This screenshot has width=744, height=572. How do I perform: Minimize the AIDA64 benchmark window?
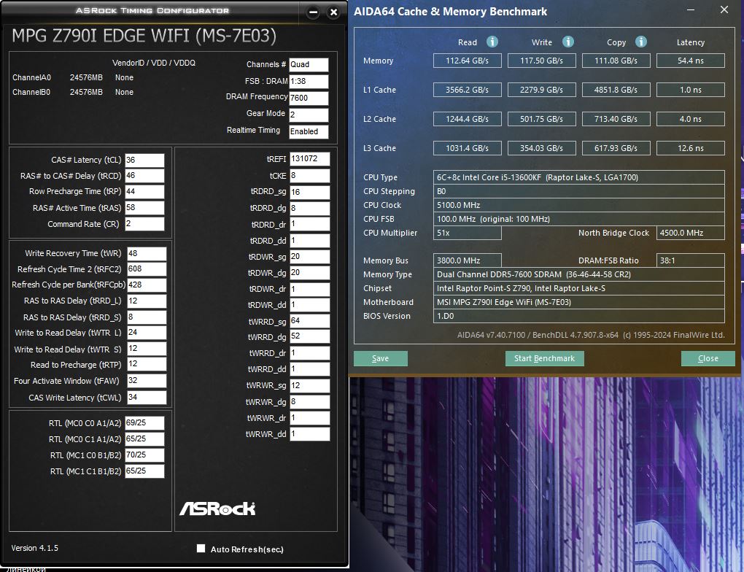click(690, 10)
